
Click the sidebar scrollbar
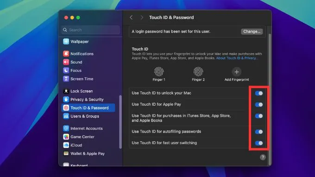coord(120,122)
